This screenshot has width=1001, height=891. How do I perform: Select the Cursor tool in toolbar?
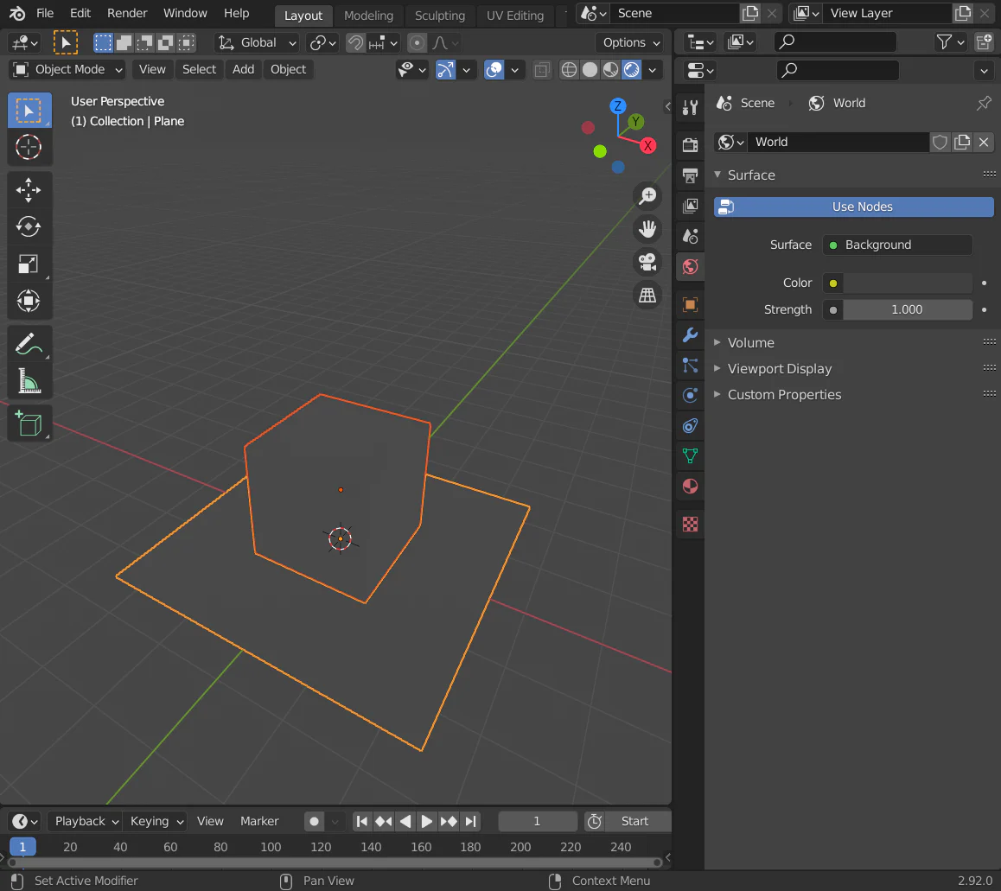coord(29,148)
